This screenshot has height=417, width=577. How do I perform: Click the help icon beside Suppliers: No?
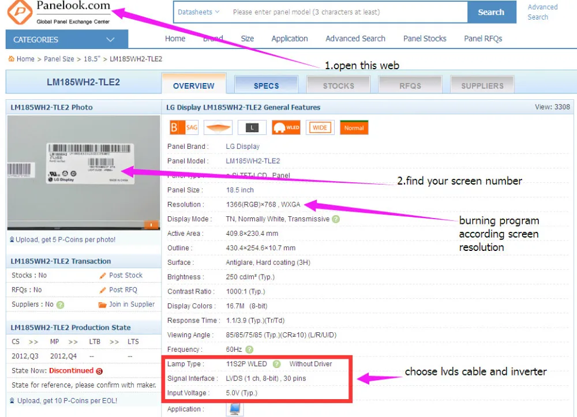(60, 305)
